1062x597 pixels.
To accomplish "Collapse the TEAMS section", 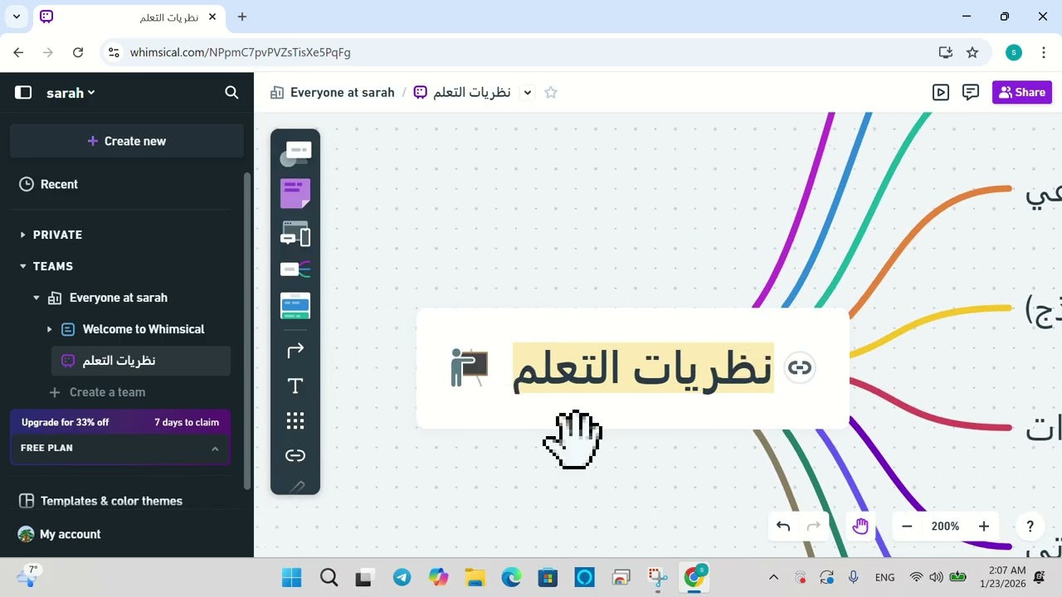I will click(x=22, y=266).
